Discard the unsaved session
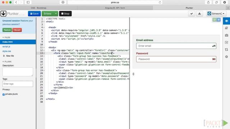This screenshot has width=230, height=129. tap(17, 30)
